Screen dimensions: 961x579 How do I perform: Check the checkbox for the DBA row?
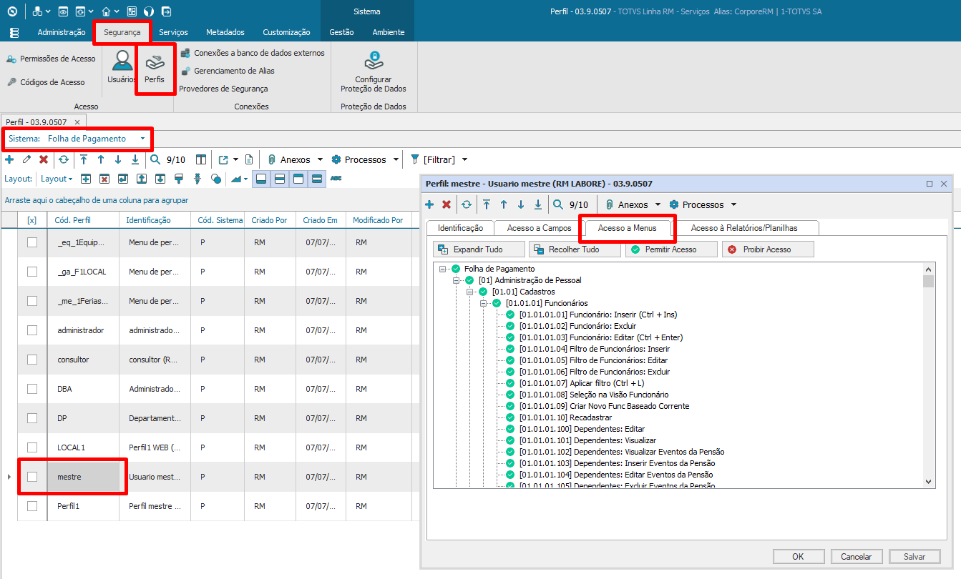tap(32, 389)
